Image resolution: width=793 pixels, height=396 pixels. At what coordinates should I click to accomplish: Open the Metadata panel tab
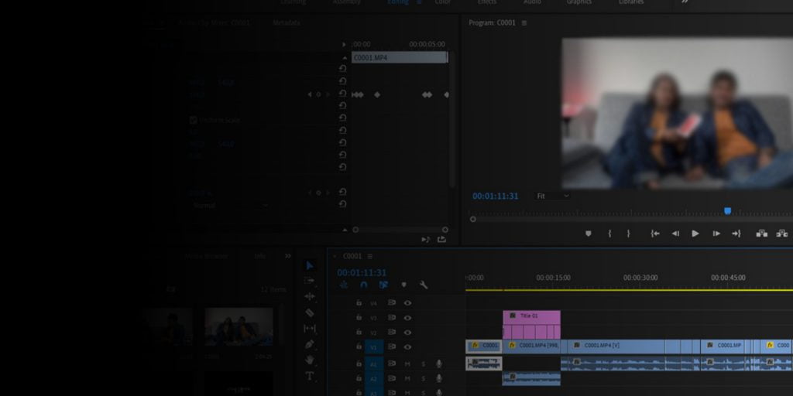click(x=287, y=23)
